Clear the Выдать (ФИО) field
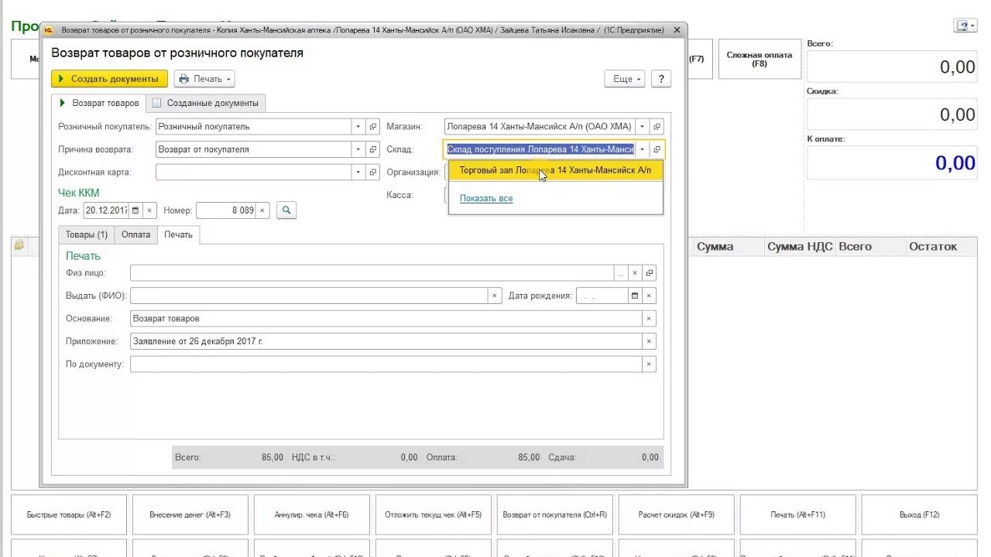991x557 pixels. [x=495, y=296]
